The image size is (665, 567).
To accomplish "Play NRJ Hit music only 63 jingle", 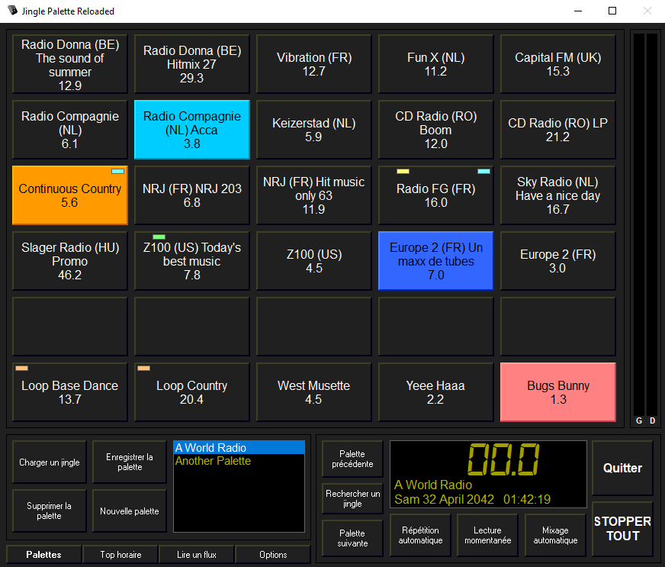I will tap(314, 195).
